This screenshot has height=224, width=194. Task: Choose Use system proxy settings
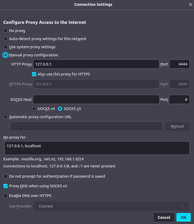click(6, 47)
